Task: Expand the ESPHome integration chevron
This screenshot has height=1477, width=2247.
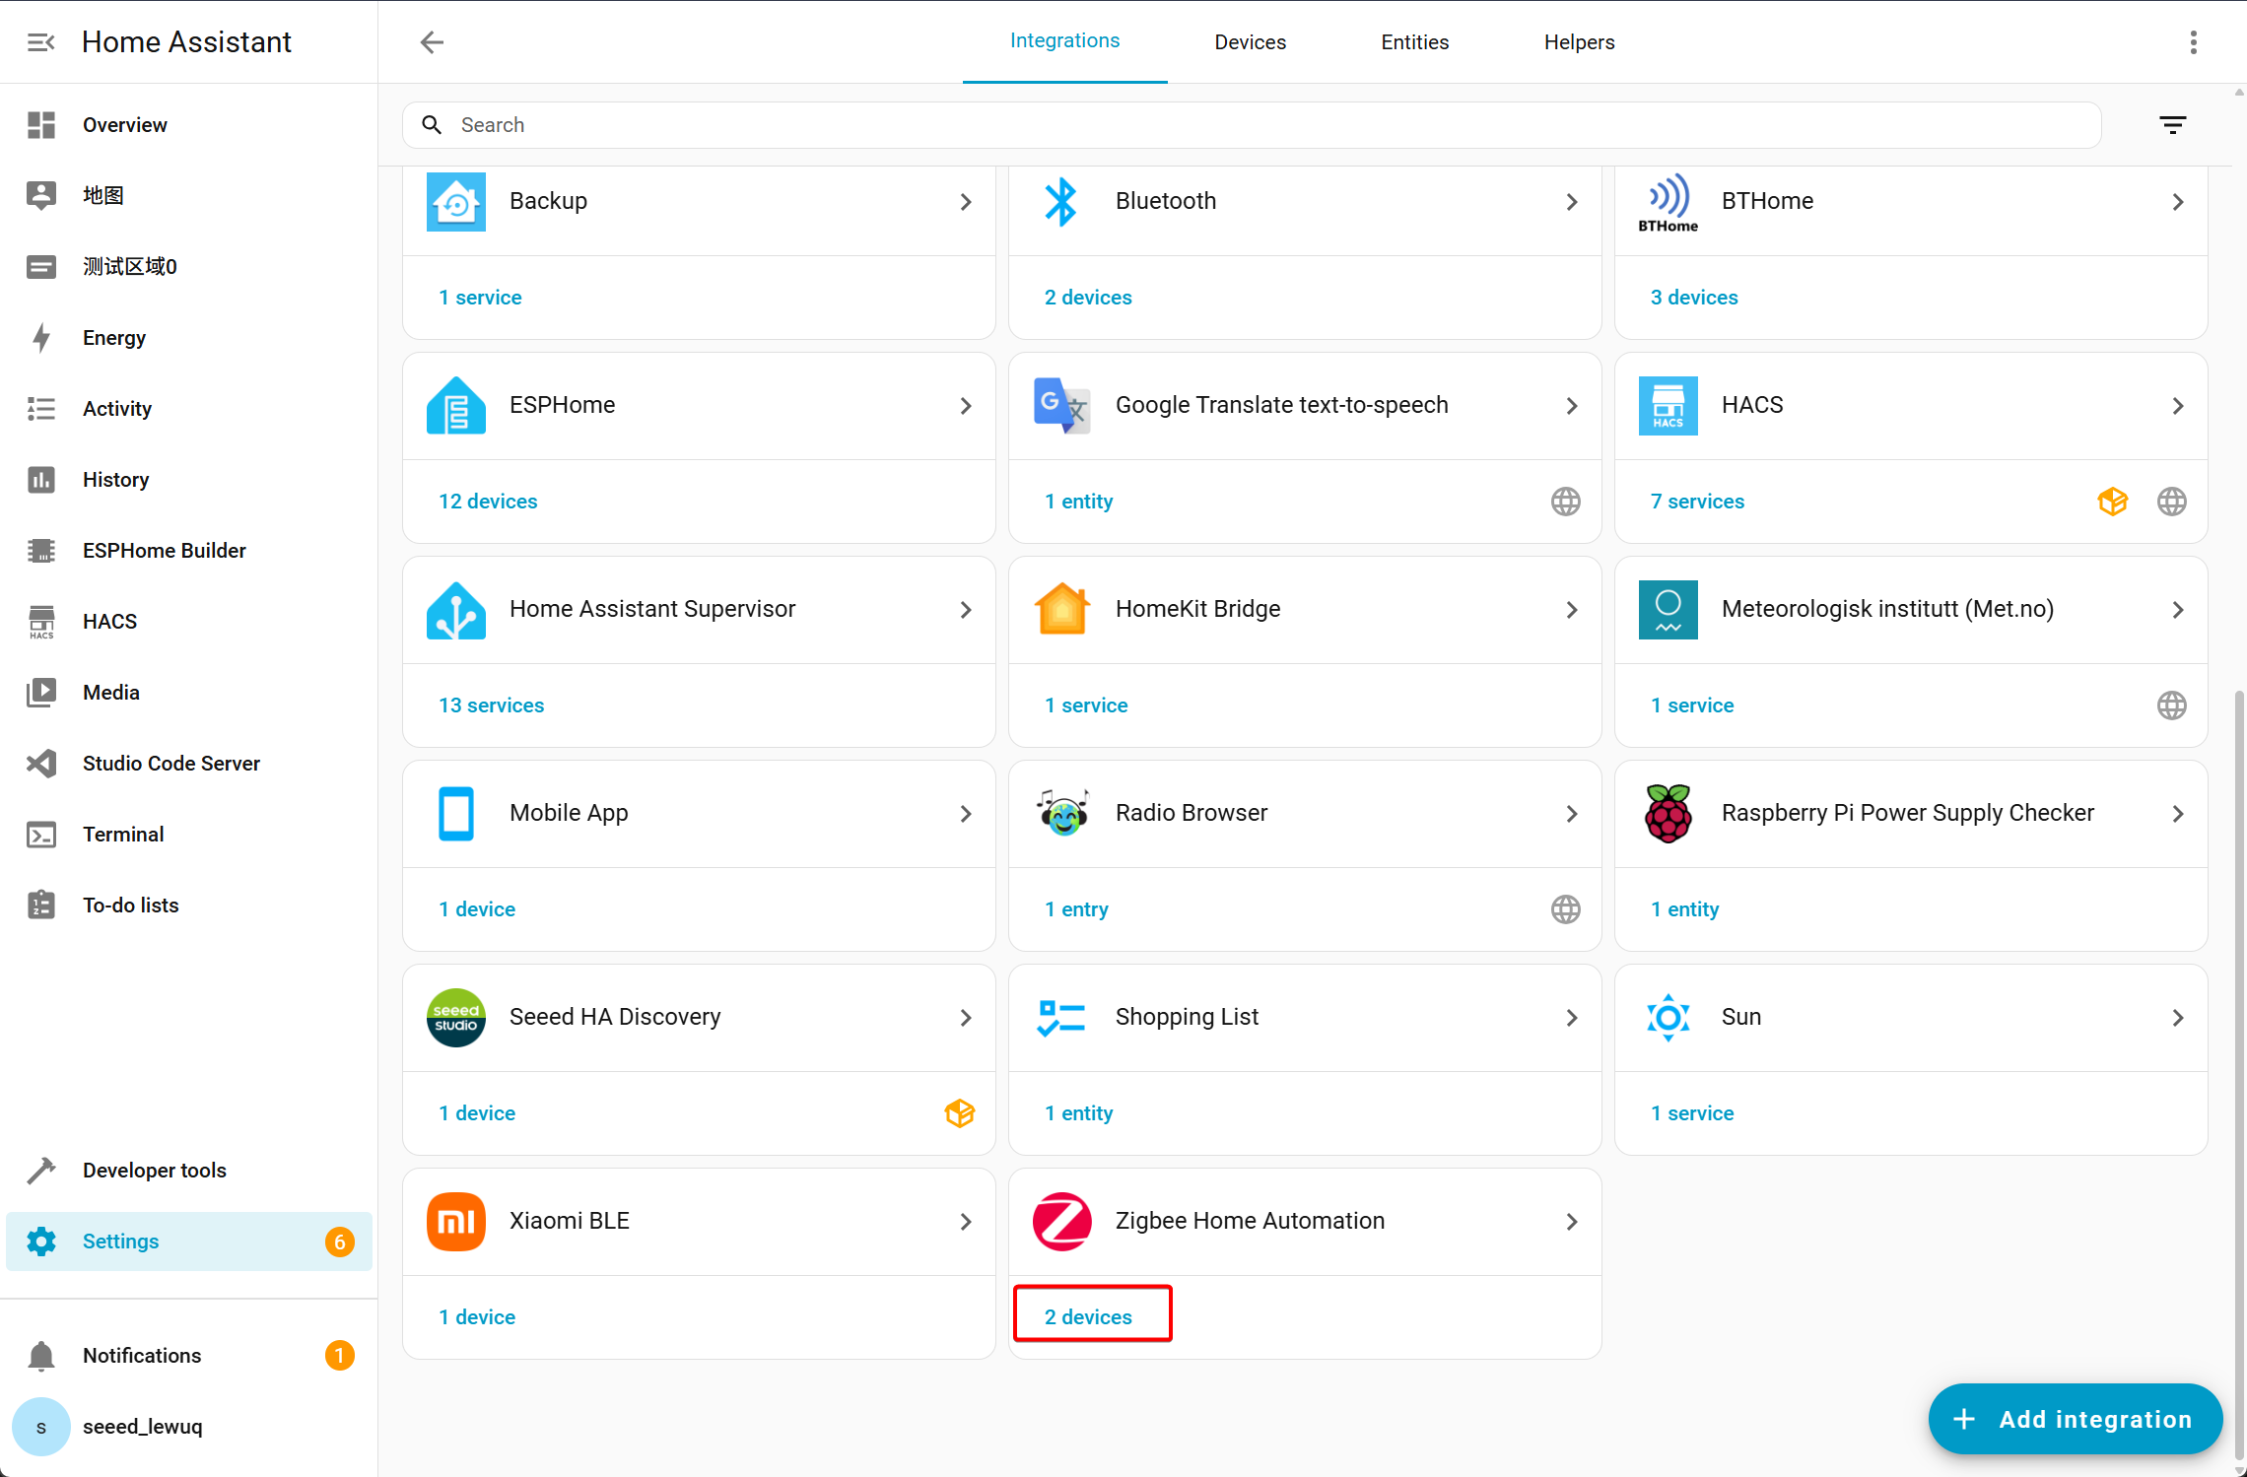Action: click(x=965, y=406)
